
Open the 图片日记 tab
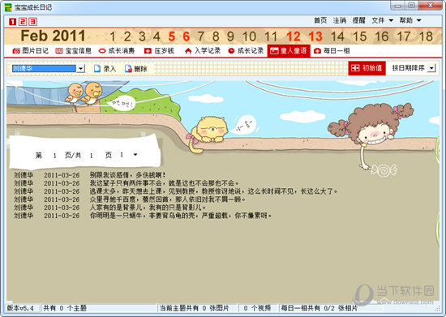click(x=31, y=51)
